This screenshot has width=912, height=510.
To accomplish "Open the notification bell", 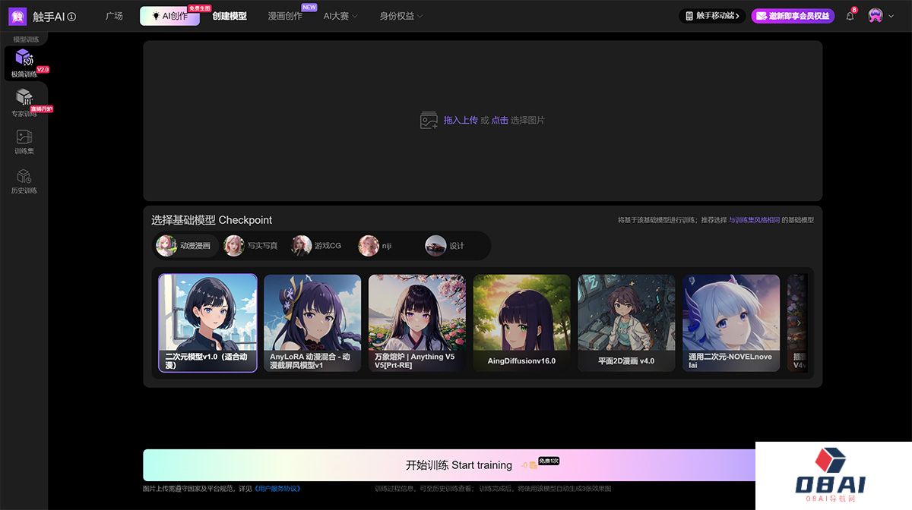I will point(850,16).
